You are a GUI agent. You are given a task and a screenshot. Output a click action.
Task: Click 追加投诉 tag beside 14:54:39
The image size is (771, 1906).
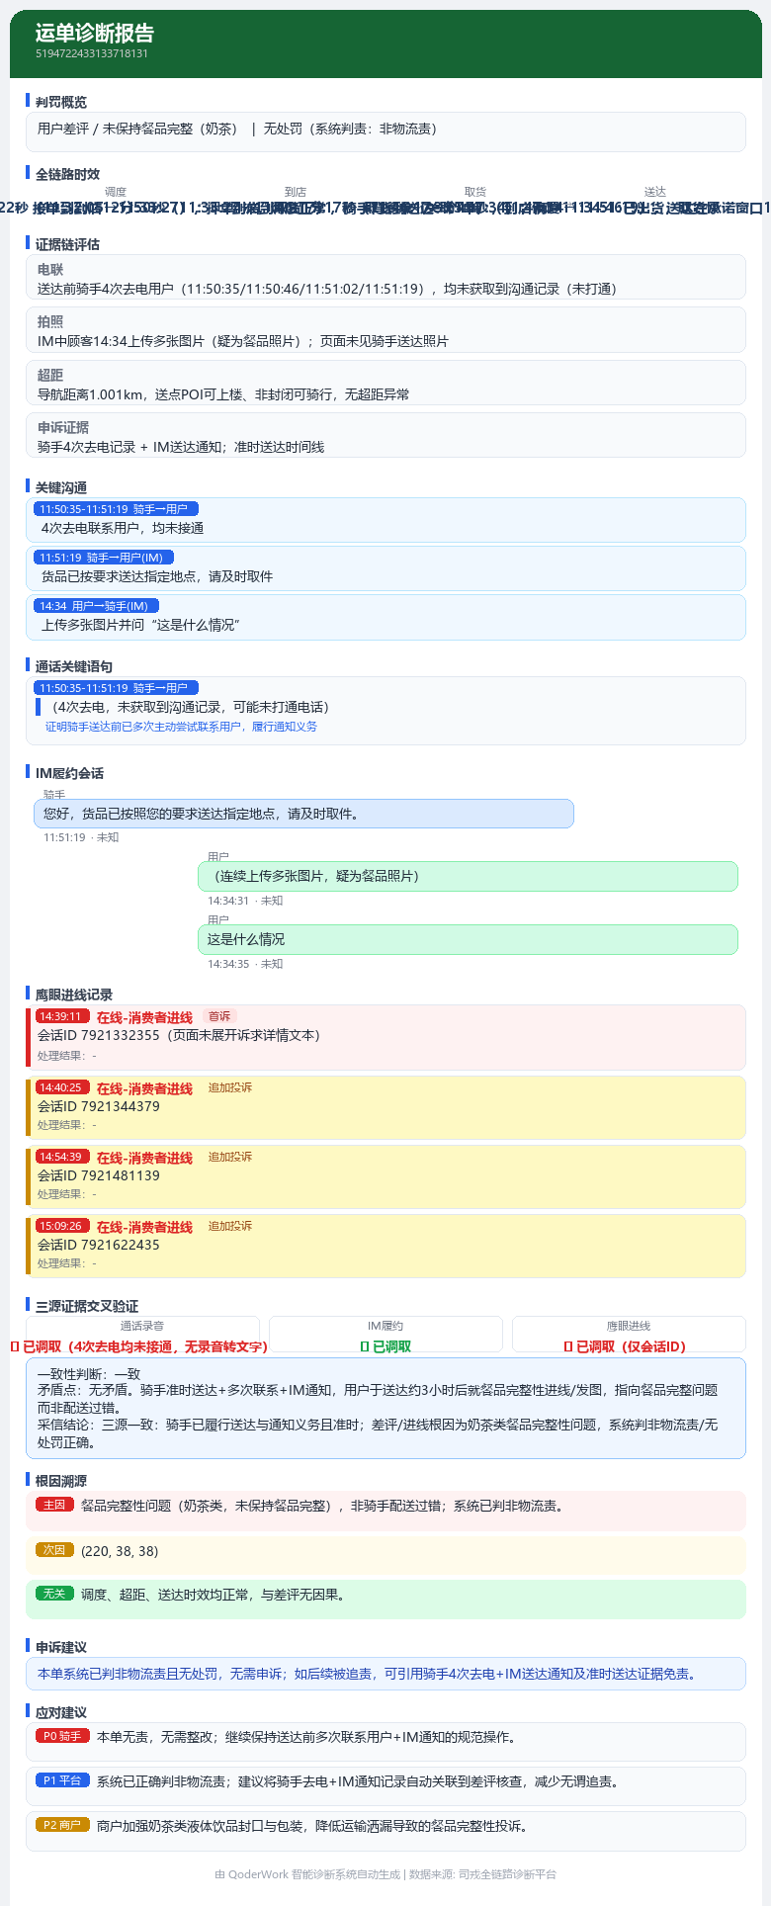coord(230,1157)
